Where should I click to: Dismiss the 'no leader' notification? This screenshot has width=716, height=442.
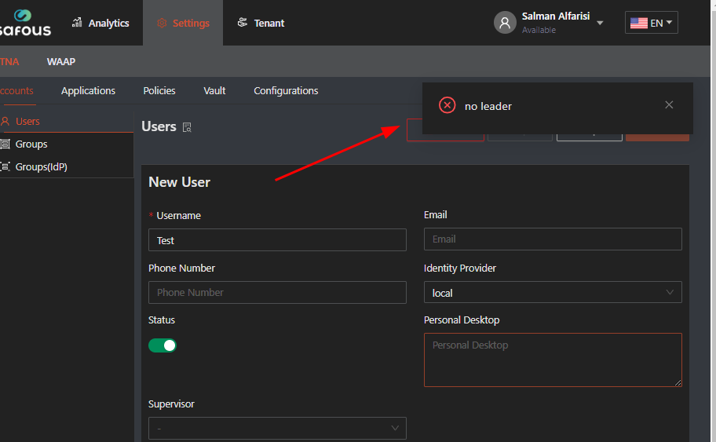[x=669, y=105]
